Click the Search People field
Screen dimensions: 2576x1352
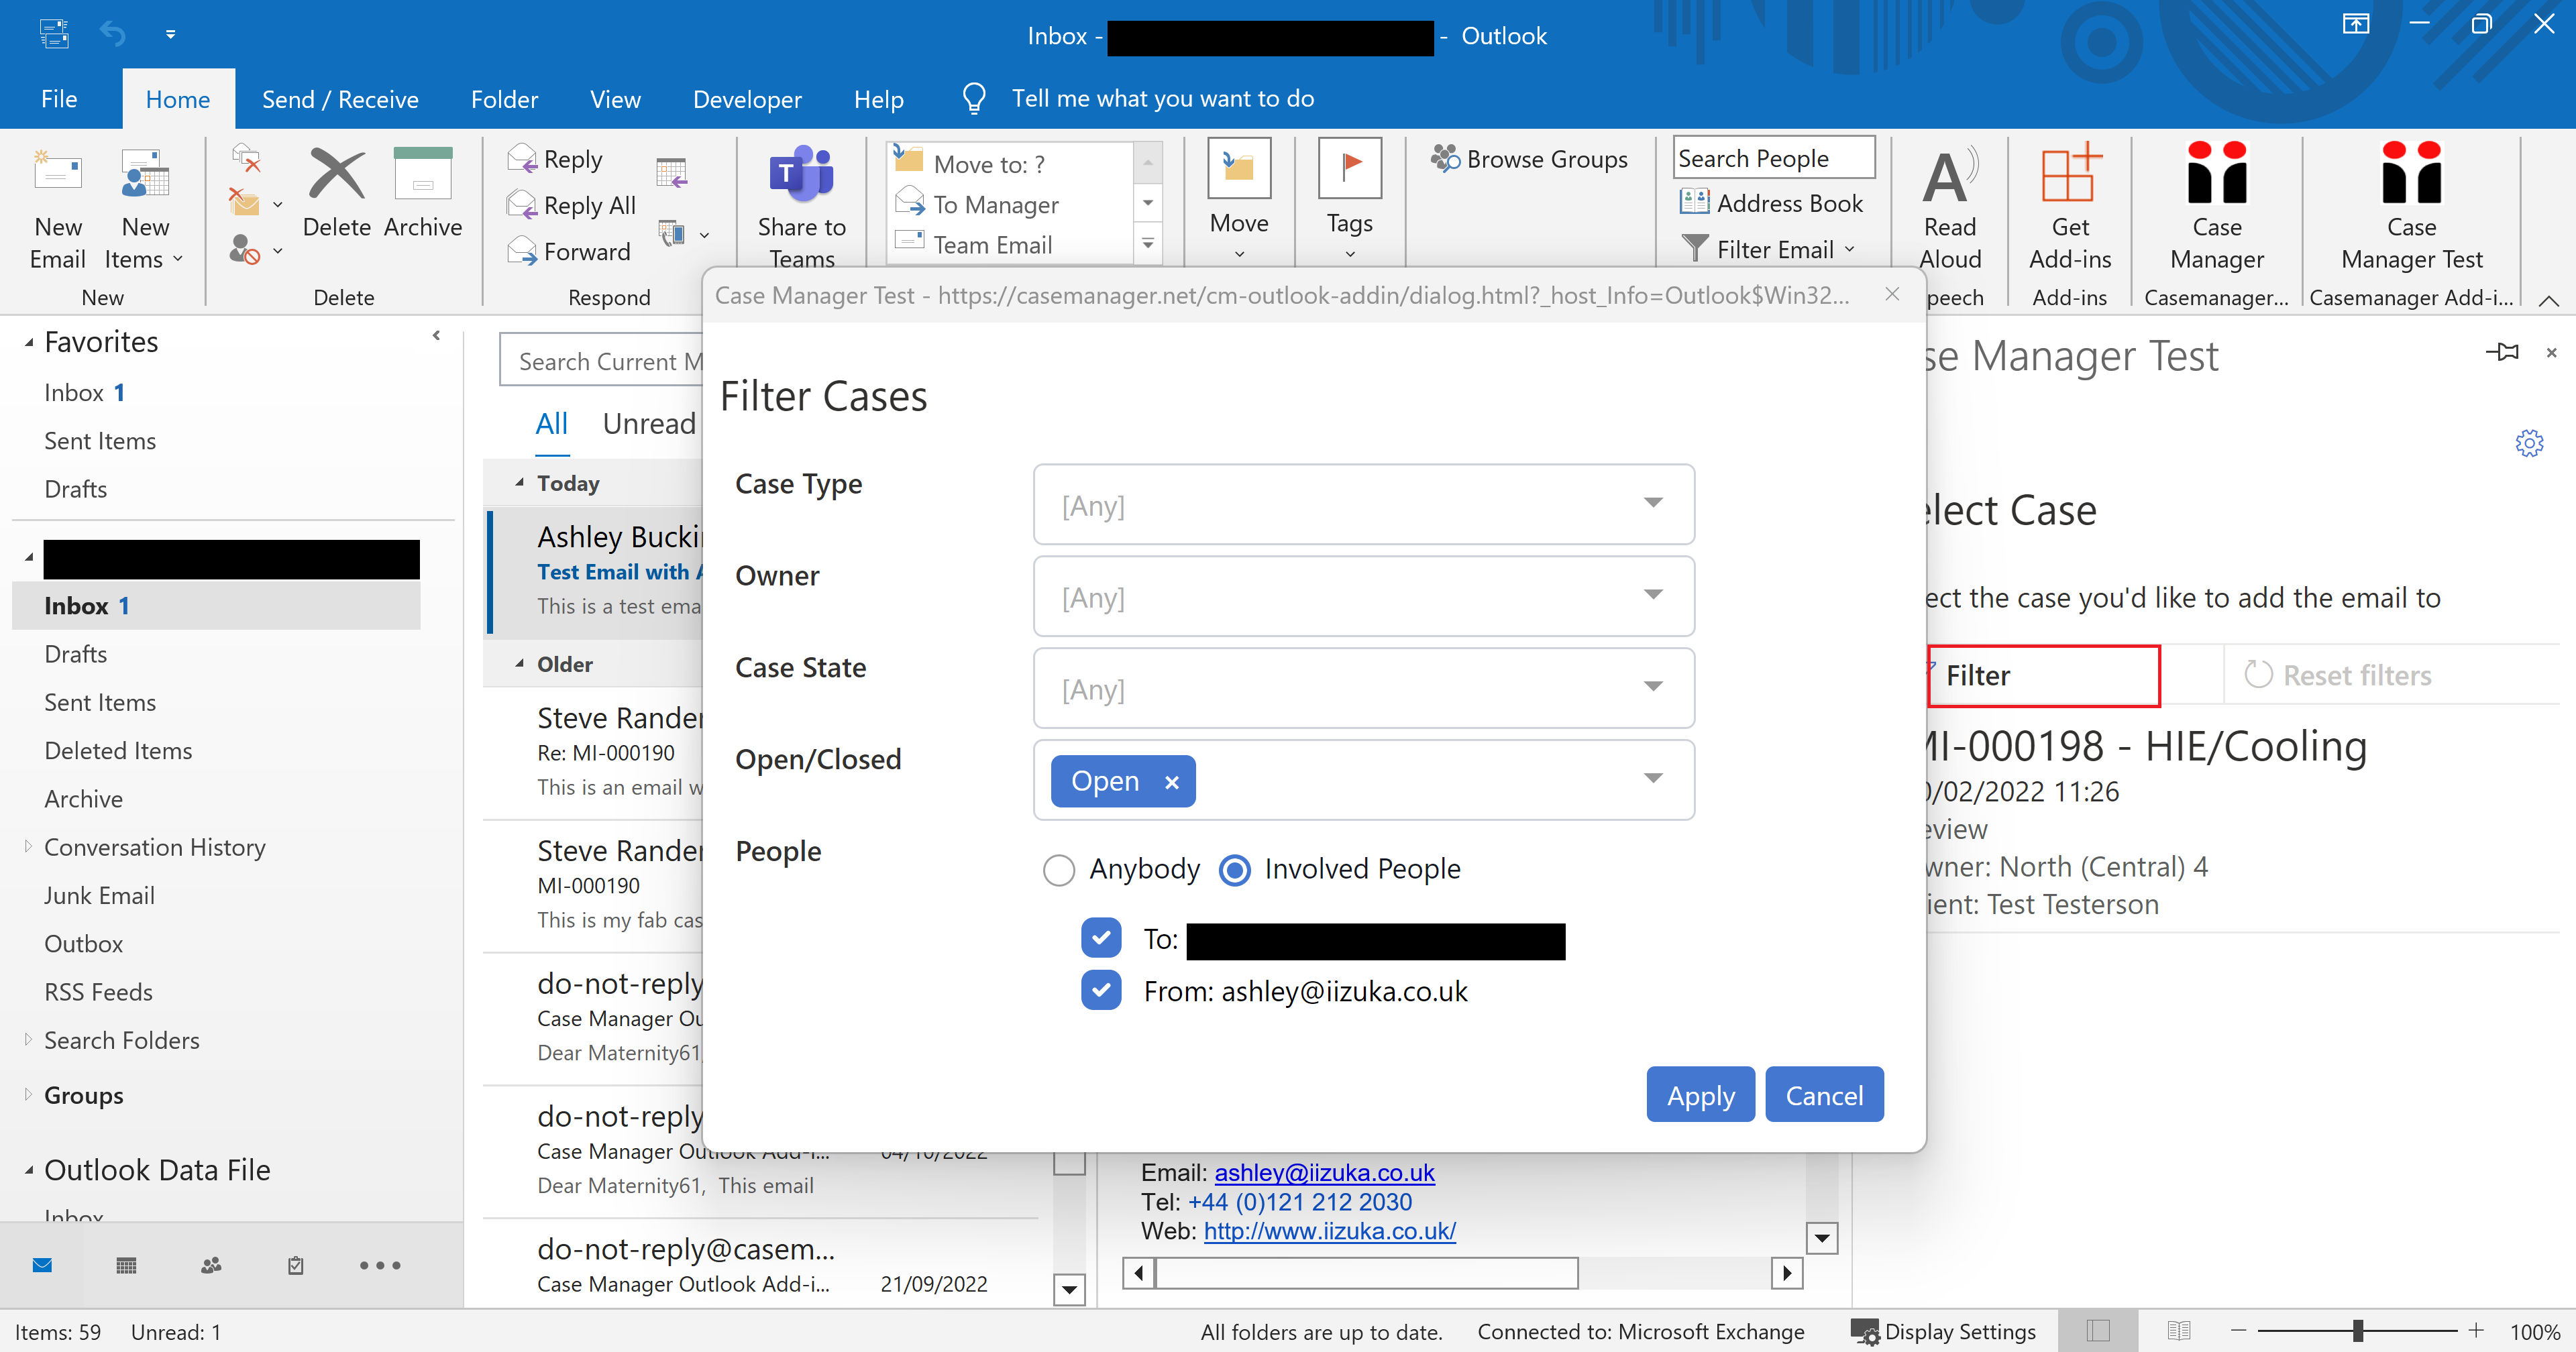[1774, 158]
